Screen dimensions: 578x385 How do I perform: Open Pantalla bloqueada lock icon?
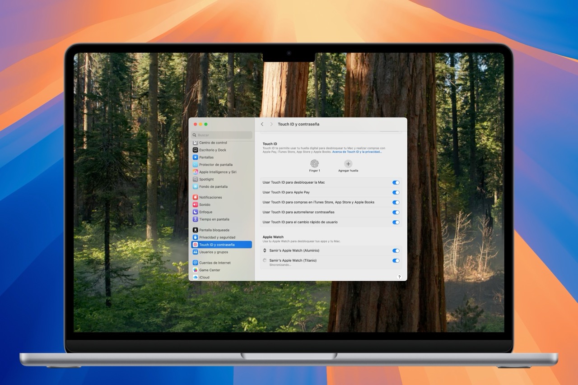[195, 230]
